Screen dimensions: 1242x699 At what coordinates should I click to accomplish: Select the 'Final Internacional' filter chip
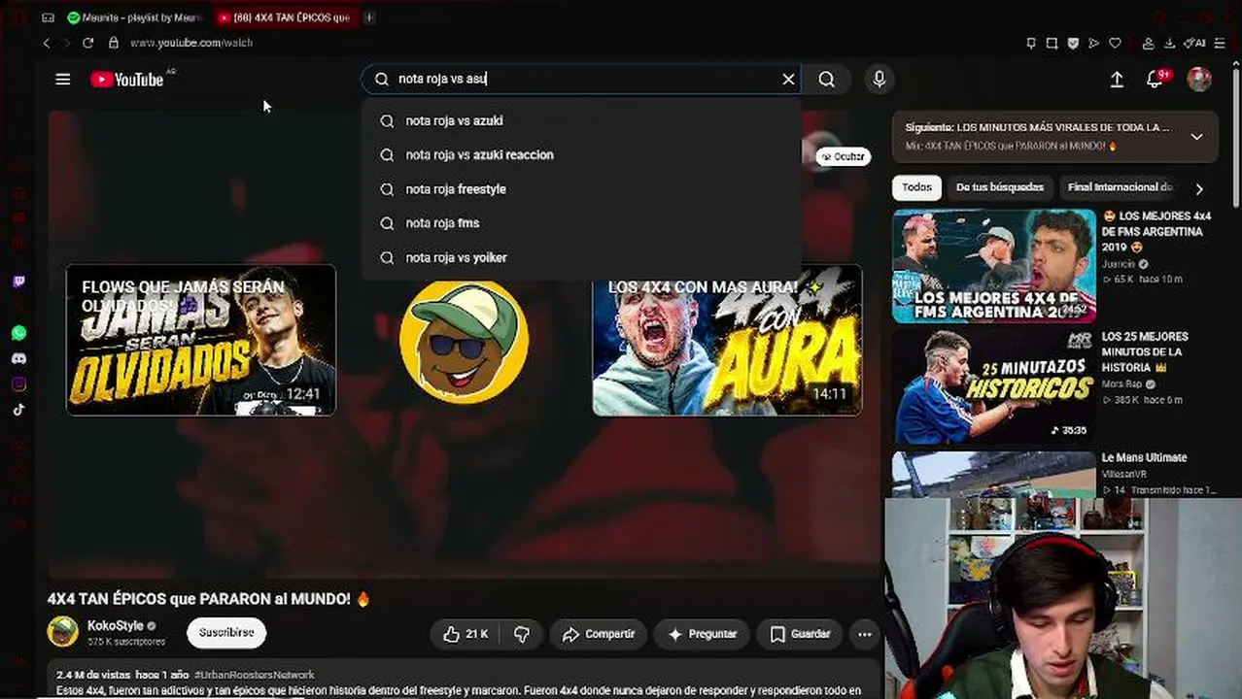[x=1120, y=187]
